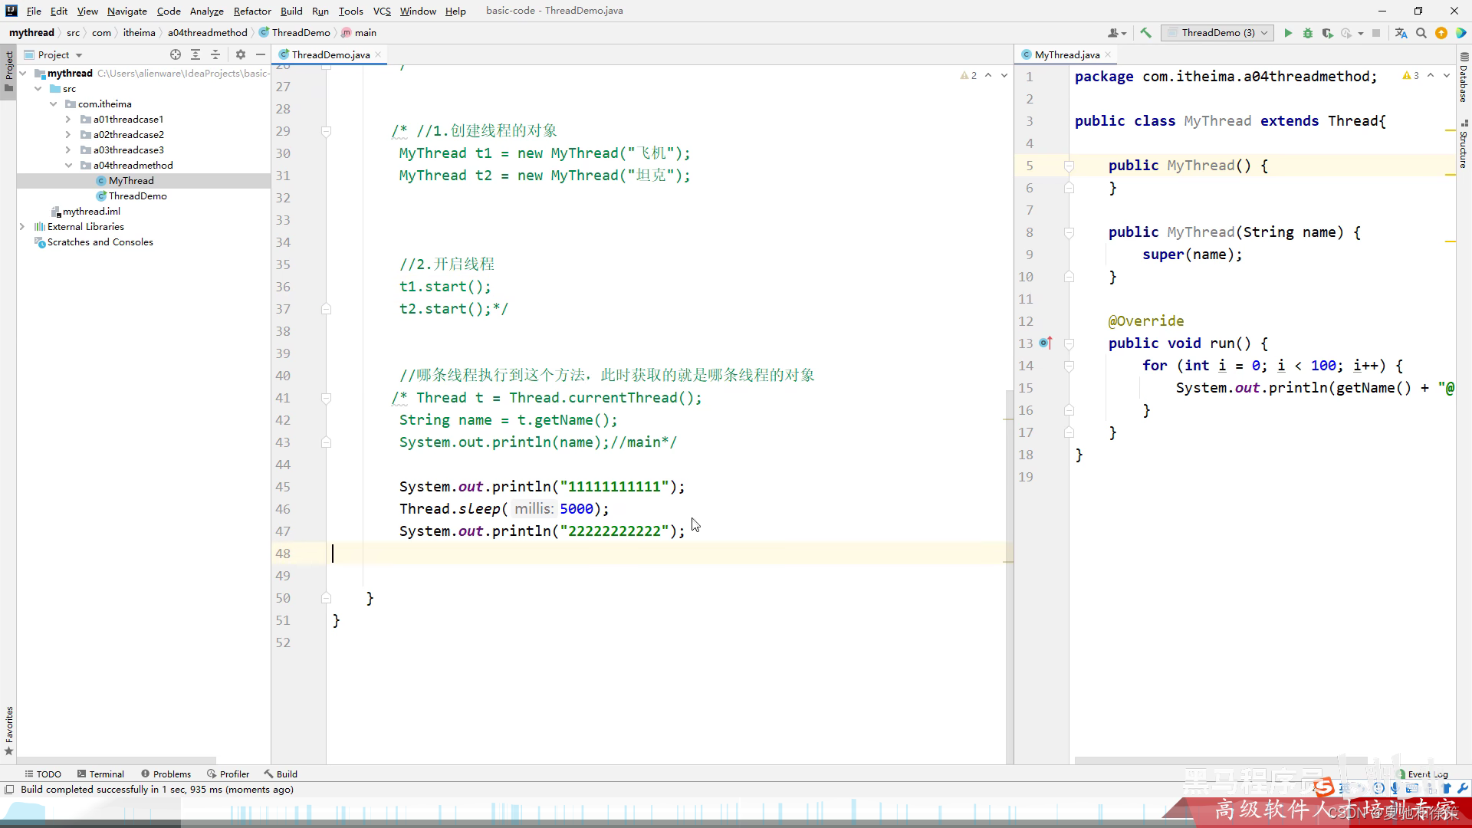Switch to the MyThread.java tab
The height and width of the screenshot is (828, 1472).
pyautogui.click(x=1066, y=54)
